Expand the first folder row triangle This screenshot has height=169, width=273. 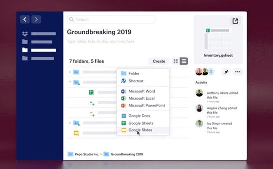(70, 71)
